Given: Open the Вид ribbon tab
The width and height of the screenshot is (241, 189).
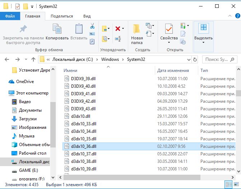Looking at the screenshot, I should (87, 16).
